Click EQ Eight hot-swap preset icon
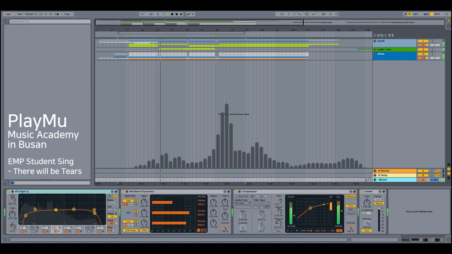This screenshot has width=452, height=254. (112, 192)
